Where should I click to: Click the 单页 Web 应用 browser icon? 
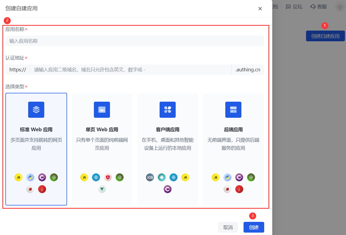click(x=102, y=109)
